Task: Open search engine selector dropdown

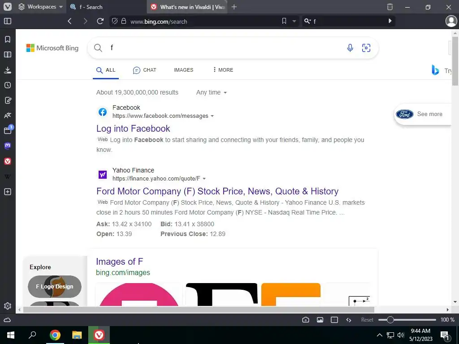Action: (307, 21)
